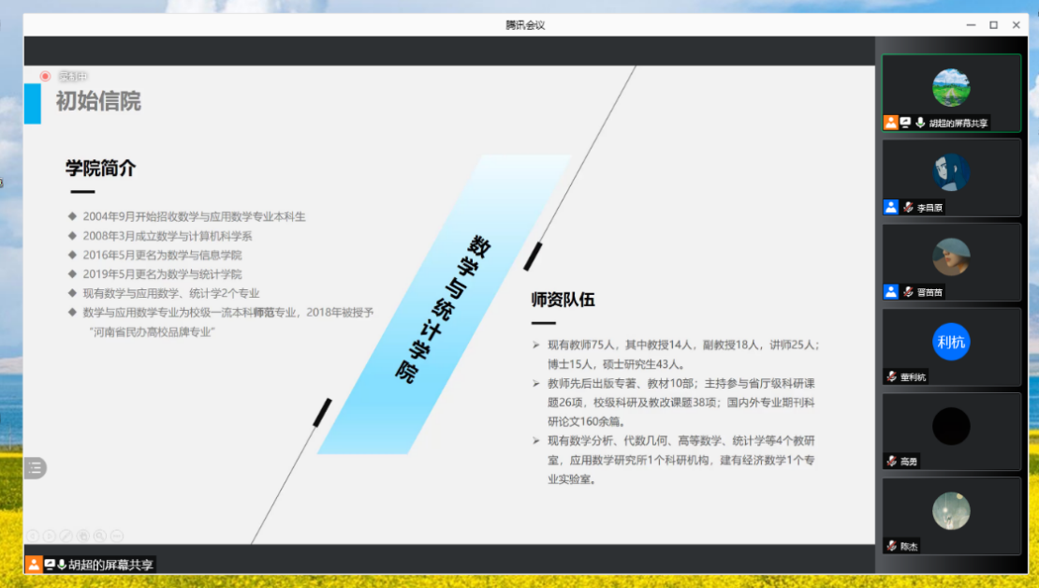The image size is (1039, 588).
Task: Minimize the 腾讯会议 window
Action: [x=971, y=25]
